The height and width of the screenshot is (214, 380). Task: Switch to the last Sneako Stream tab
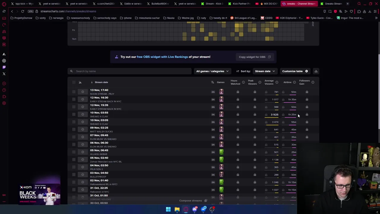(331, 4)
